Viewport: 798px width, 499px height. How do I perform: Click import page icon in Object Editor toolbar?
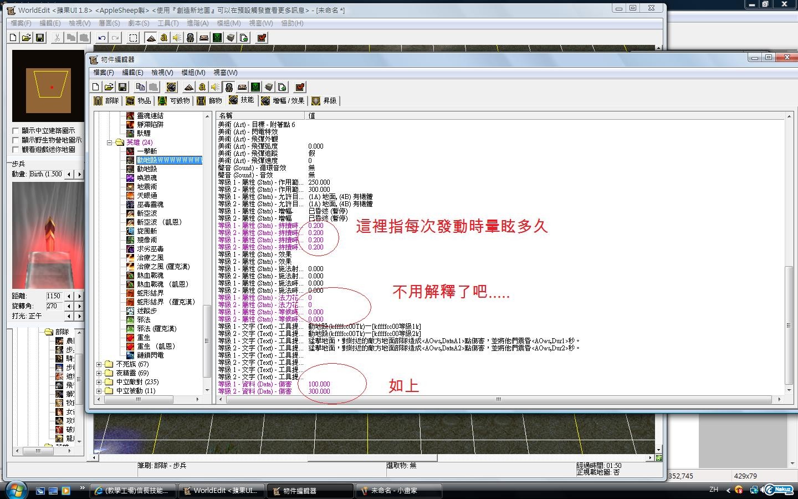coord(282,87)
